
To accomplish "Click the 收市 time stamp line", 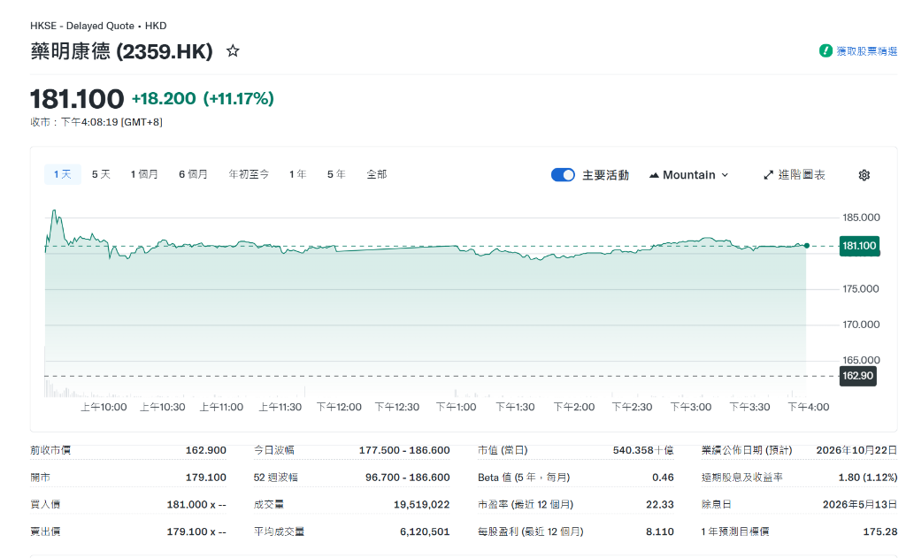I will (96, 122).
